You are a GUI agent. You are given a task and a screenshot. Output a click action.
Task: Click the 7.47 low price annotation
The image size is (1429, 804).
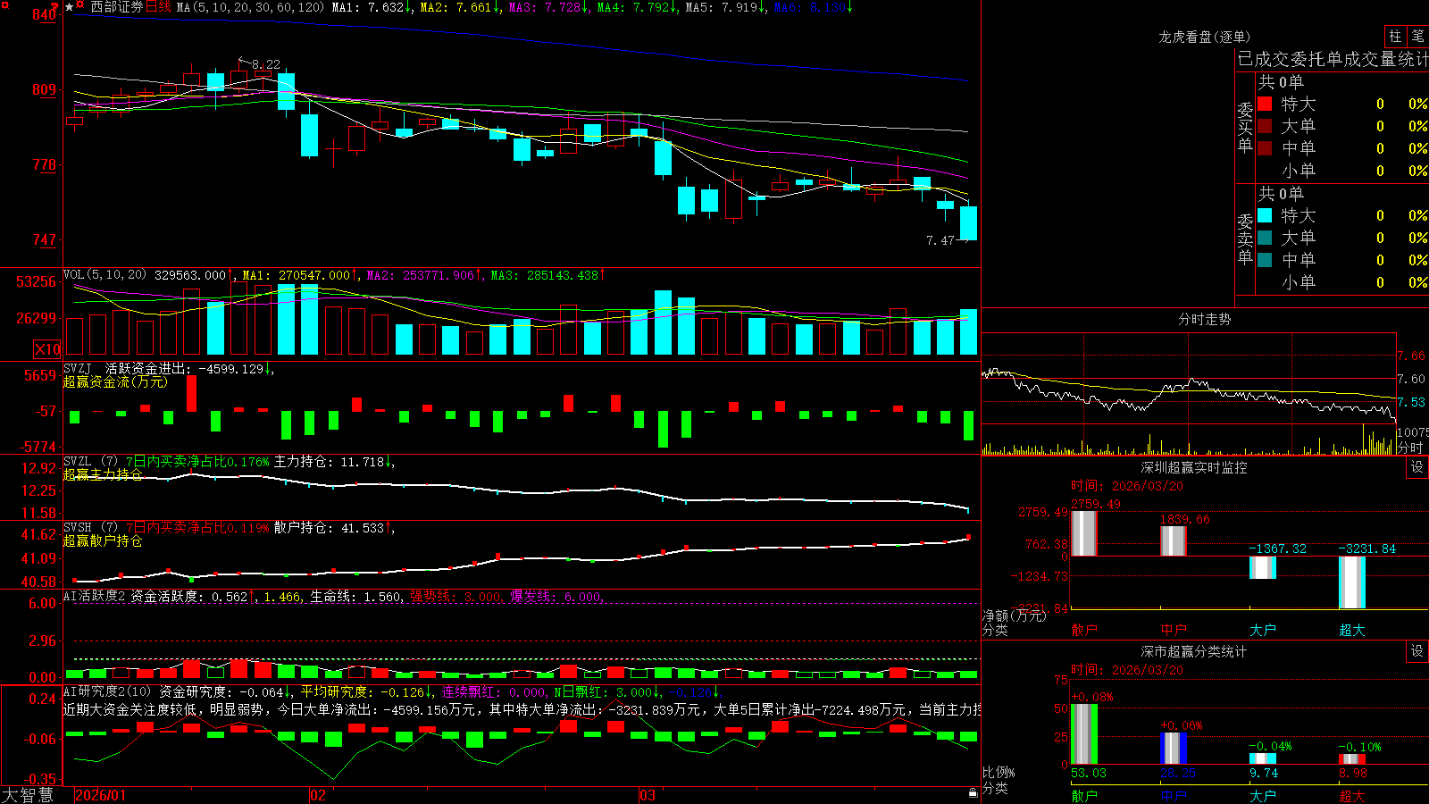[x=940, y=240]
